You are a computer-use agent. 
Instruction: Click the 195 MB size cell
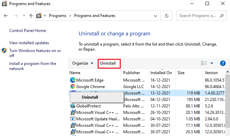[193, 100]
